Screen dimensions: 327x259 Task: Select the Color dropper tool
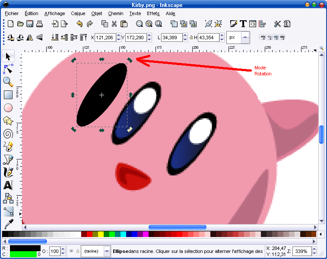(9, 224)
